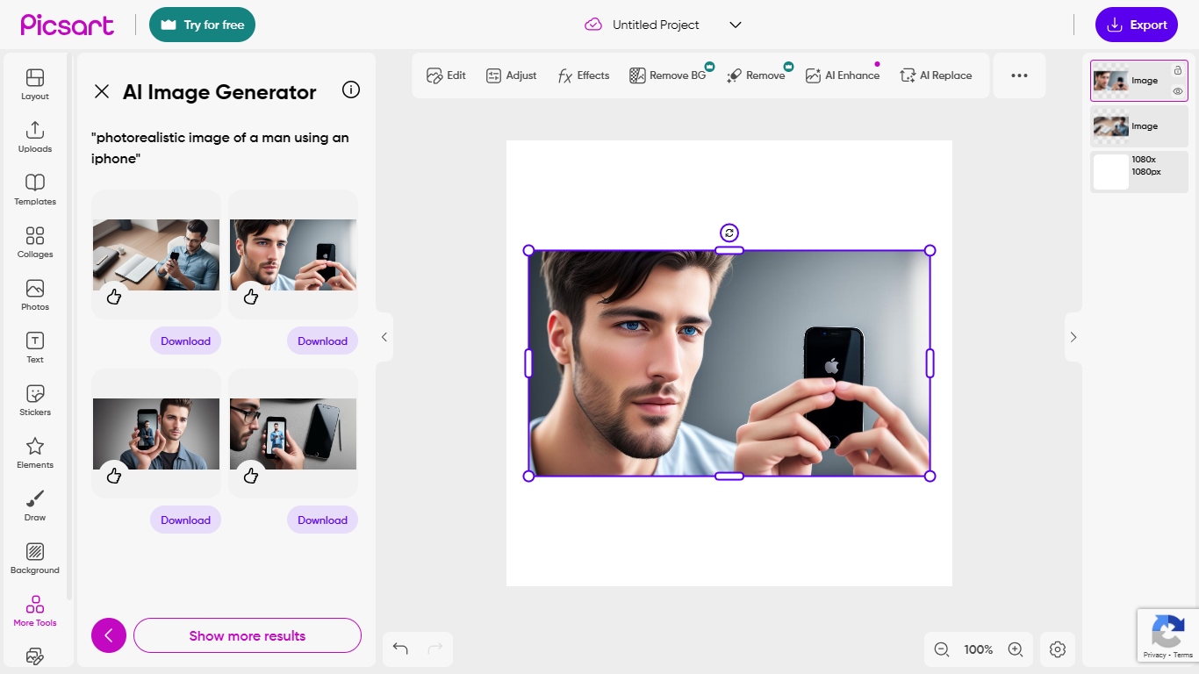Image resolution: width=1199 pixels, height=674 pixels.
Task: Like the first generated image with glasses
Action: 114,297
